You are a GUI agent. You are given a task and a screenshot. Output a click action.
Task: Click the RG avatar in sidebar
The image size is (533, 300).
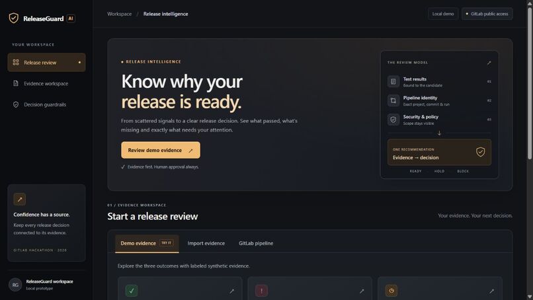(15, 285)
